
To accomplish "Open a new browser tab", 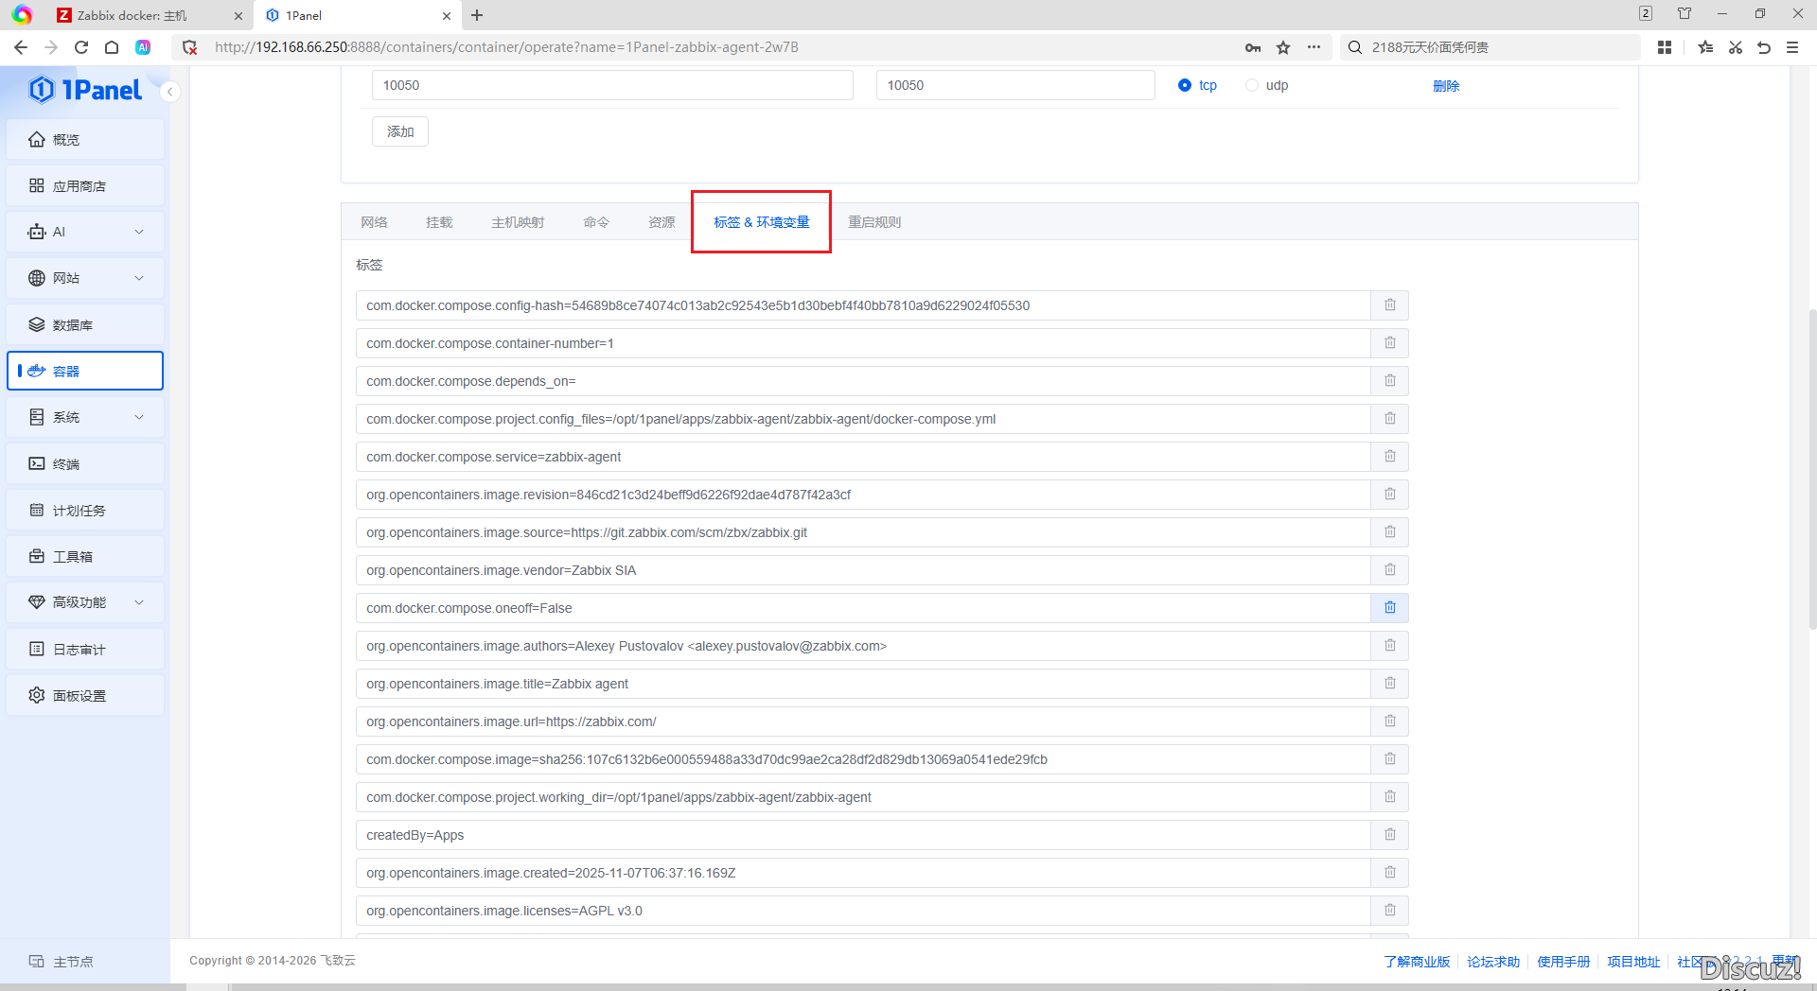I will click(x=477, y=15).
